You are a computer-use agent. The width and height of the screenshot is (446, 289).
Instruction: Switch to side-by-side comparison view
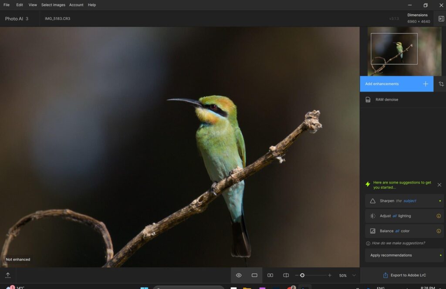[x=270, y=276]
